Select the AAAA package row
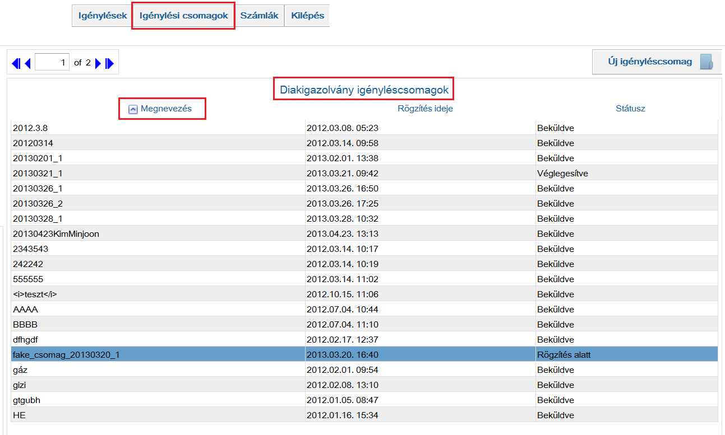 click(x=364, y=309)
